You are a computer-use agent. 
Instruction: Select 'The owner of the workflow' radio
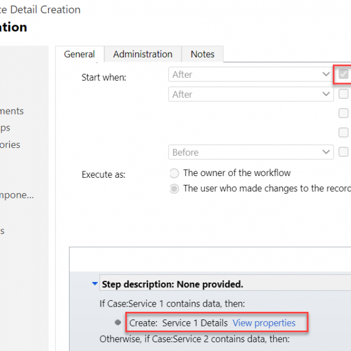pyautogui.click(x=174, y=173)
